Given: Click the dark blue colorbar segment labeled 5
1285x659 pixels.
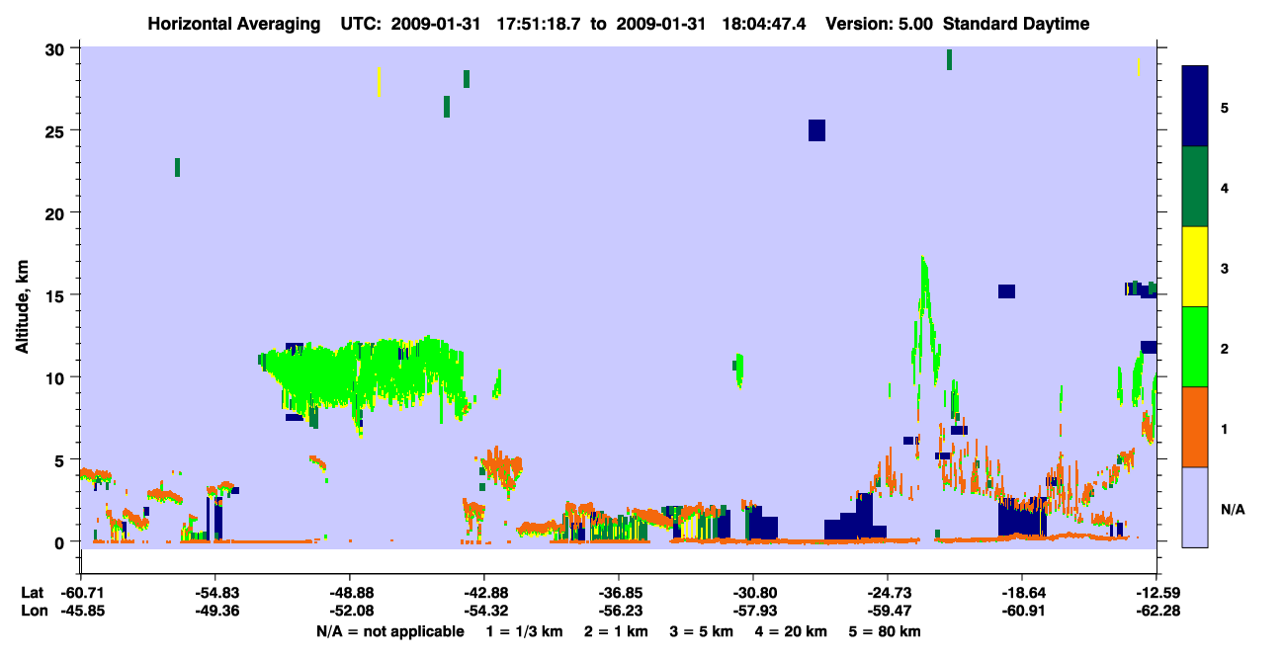Looking at the screenshot, I should [1195, 107].
